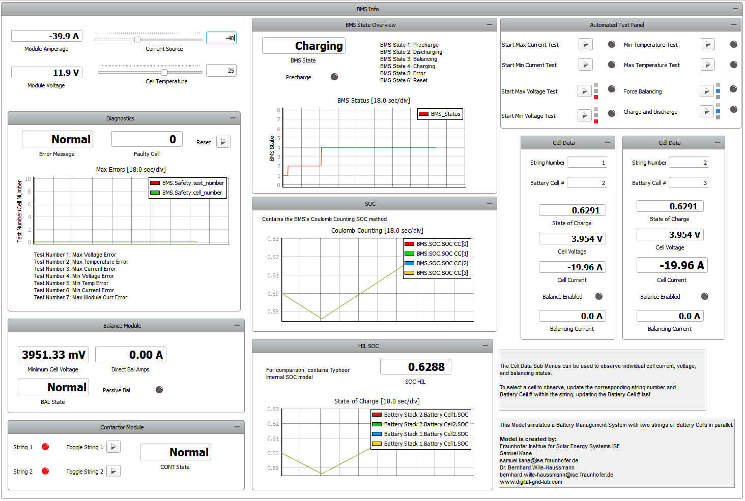Click the Cell Temperature value field

(221, 71)
